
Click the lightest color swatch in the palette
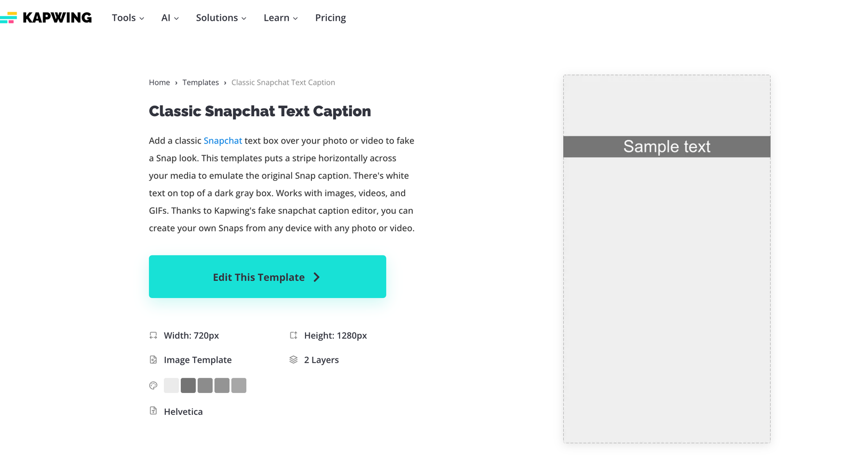[x=171, y=385]
